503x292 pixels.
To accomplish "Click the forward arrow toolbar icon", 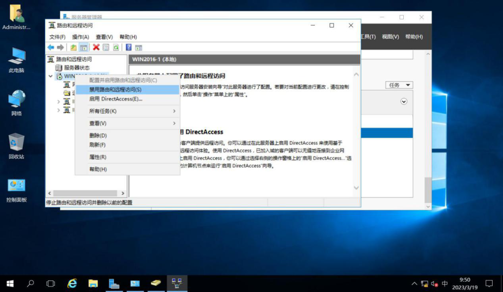I will (x=60, y=48).
